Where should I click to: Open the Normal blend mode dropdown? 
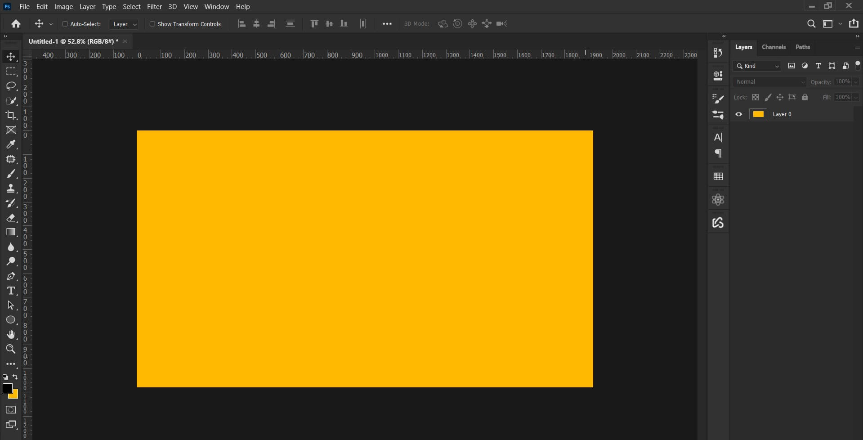point(770,82)
